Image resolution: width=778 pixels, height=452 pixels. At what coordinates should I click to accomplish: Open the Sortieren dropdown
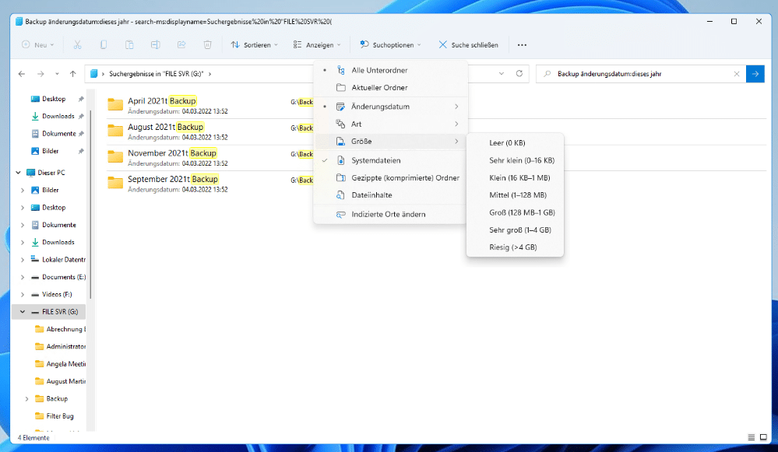pos(254,45)
